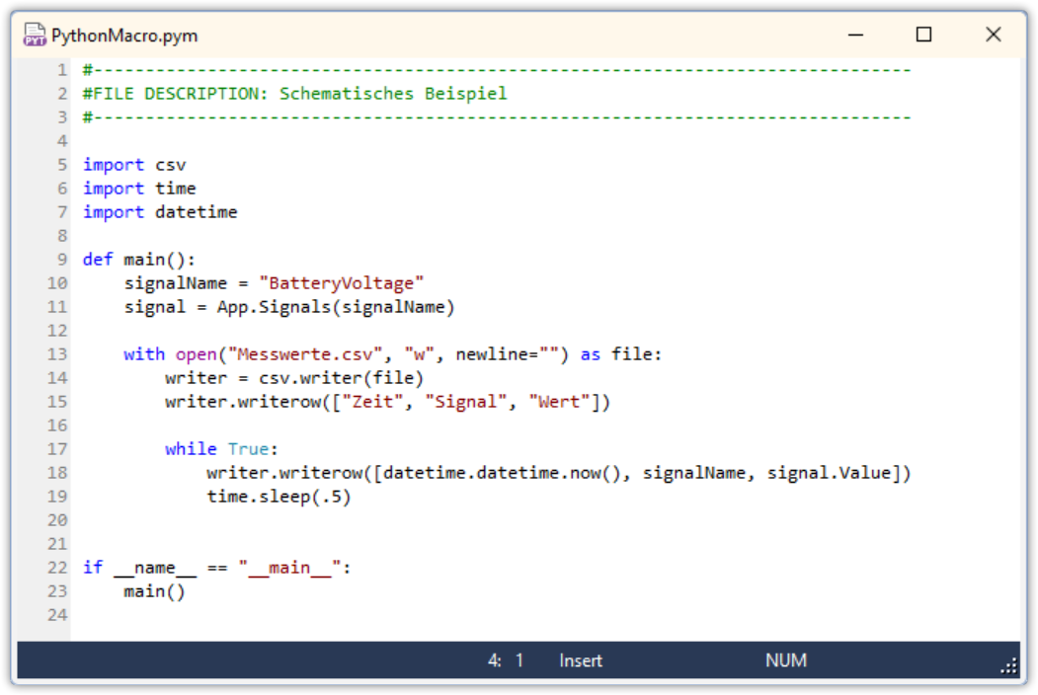Click the string "Messwerte.csv"
This screenshot has width=1038, height=695.
pyautogui.click(x=304, y=354)
